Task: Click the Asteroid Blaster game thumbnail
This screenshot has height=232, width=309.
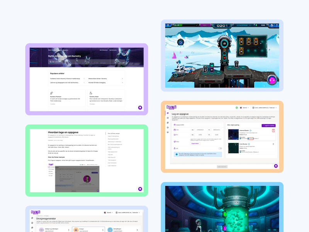Action: pyautogui.click(x=233, y=134)
